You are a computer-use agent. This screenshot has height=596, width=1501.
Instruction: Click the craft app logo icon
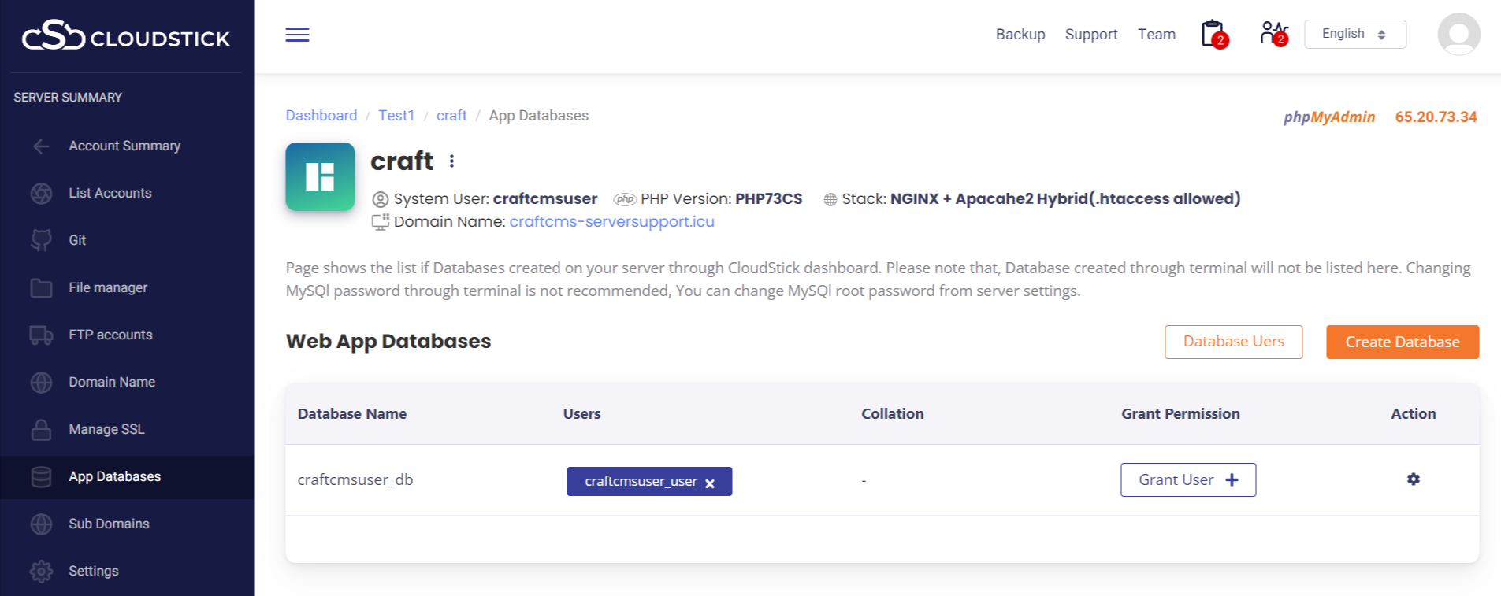tap(320, 176)
